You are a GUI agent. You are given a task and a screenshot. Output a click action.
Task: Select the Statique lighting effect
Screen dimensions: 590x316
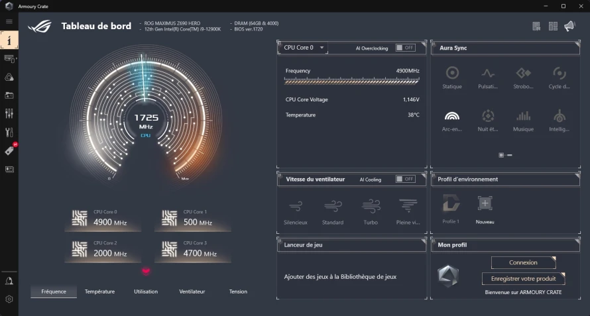[452, 78]
